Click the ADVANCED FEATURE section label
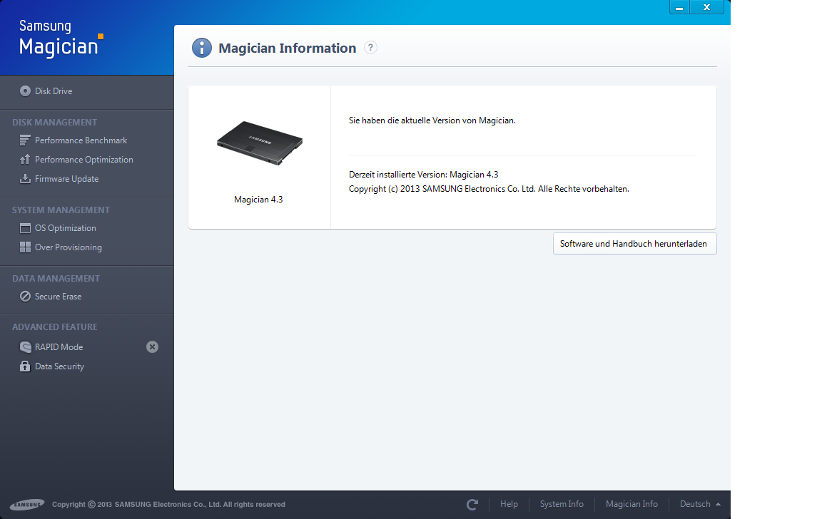The height and width of the screenshot is (519, 822). click(54, 327)
